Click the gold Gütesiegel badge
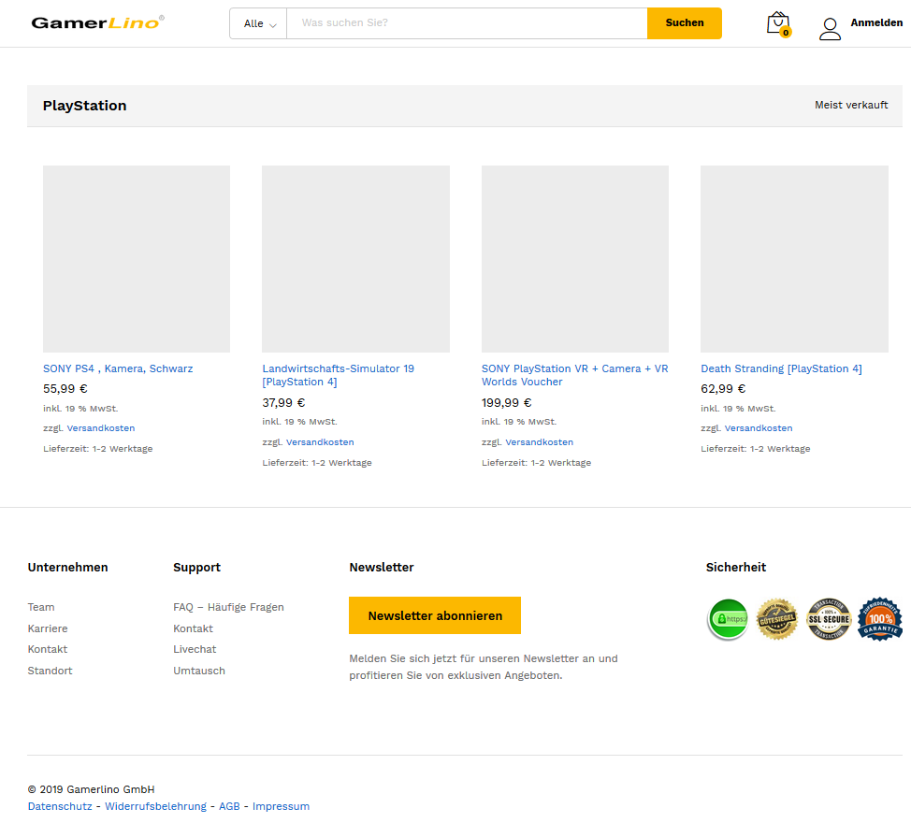 tap(777, 619)
